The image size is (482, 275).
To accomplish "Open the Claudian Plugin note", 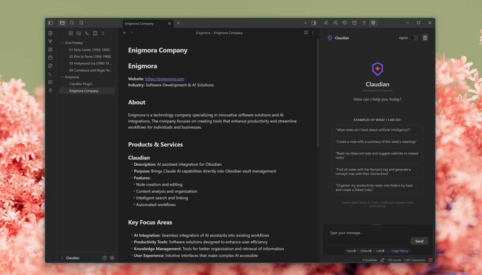I will pos(81,84).
